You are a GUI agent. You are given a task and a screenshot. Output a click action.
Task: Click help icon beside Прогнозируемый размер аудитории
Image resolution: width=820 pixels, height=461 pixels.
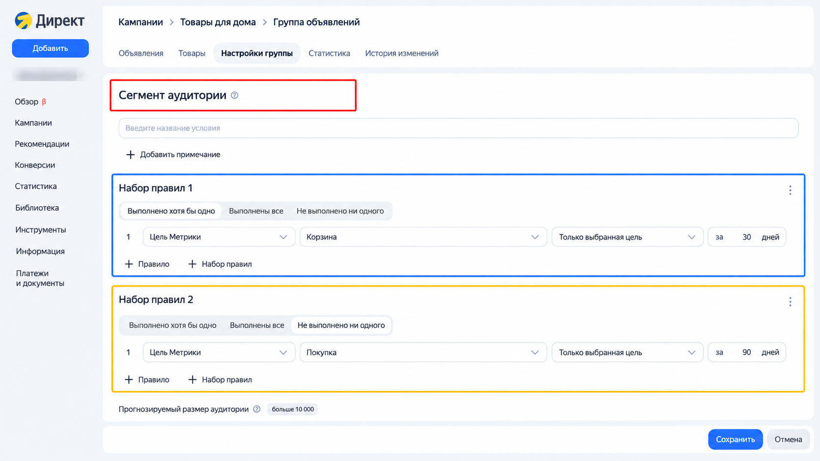(x=256, y=409)
